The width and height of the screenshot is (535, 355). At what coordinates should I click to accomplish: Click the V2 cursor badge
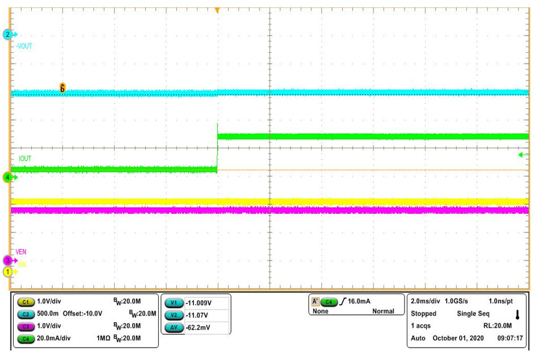(x=174, y=315)
